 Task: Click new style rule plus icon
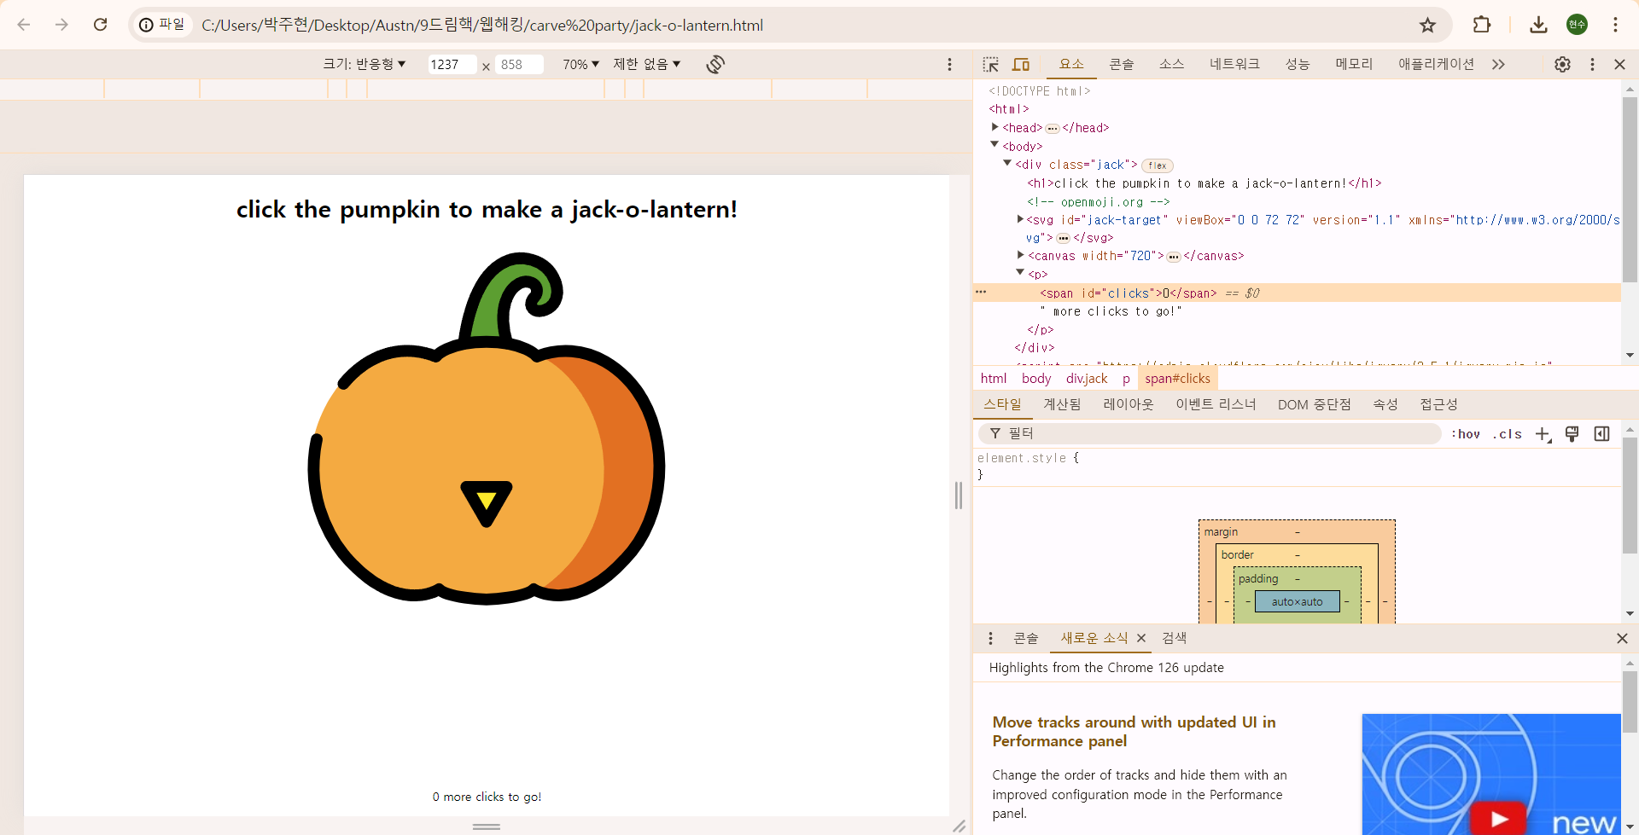tap(1543, 434)
